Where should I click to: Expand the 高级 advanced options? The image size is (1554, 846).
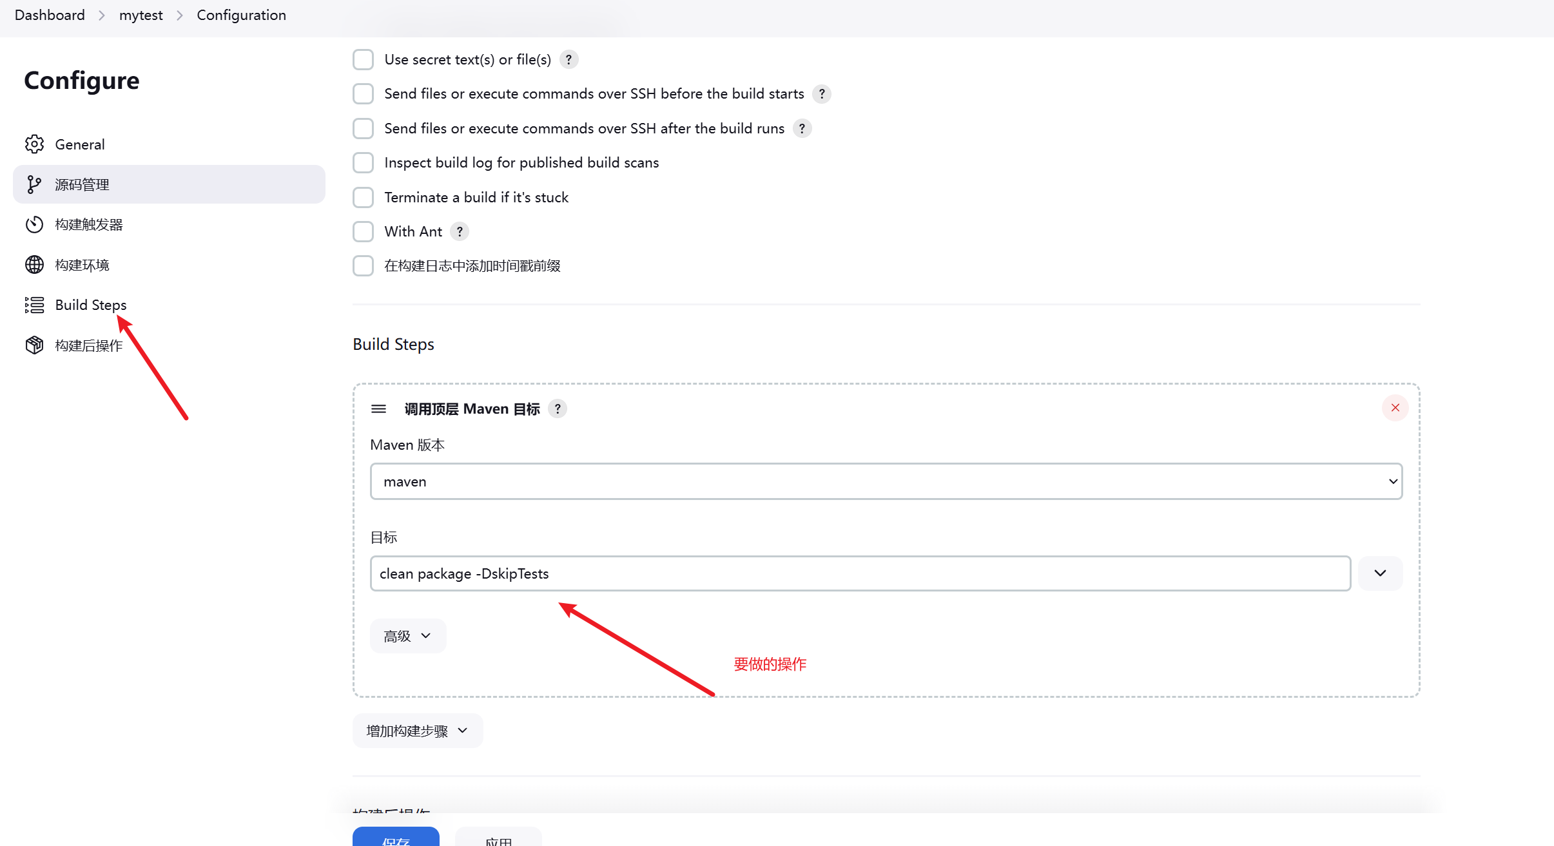(408, 636)
